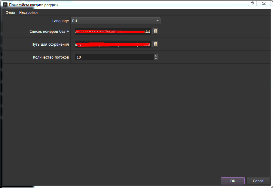Viewport: 273px width, 188px height.
Task: Open file browser for the phone numbers list
Action: click(155, 31)
